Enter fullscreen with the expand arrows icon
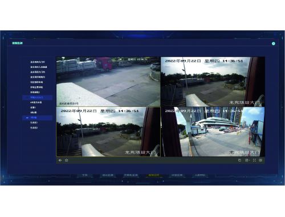 tap(254, 160)
